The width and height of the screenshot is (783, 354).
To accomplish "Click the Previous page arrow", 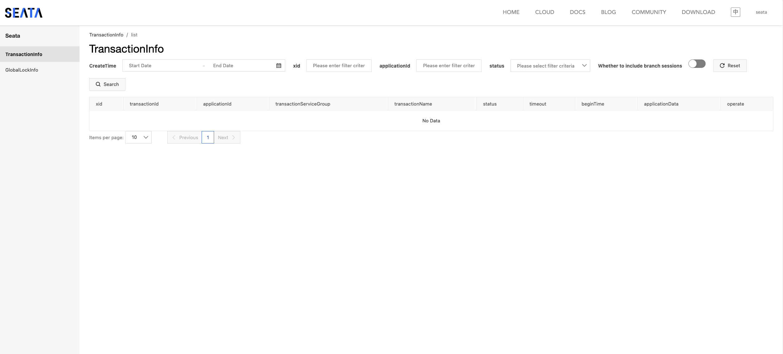I will 174,138.
